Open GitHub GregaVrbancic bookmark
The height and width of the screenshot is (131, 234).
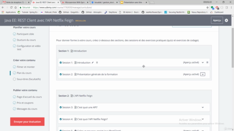pyautogui.click(x=69, y=12)
